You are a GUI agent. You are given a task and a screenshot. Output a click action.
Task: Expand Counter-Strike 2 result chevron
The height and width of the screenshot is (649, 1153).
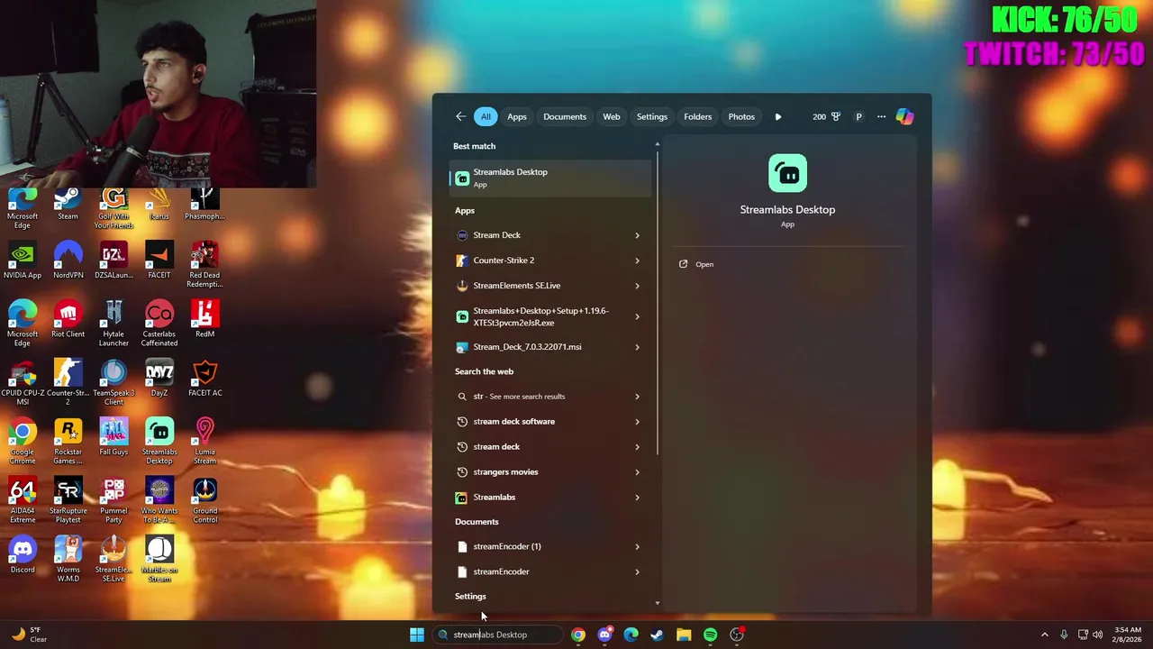click(x=637, y=261)
